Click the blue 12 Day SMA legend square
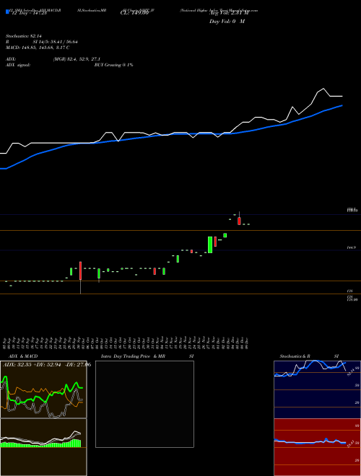The image size is (361, 476). click(x=7, y=12)
